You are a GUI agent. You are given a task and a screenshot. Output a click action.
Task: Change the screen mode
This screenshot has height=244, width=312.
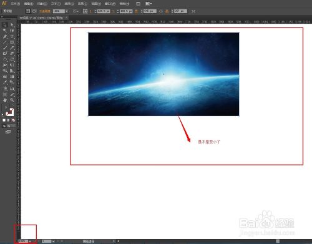tap(8, 132)
